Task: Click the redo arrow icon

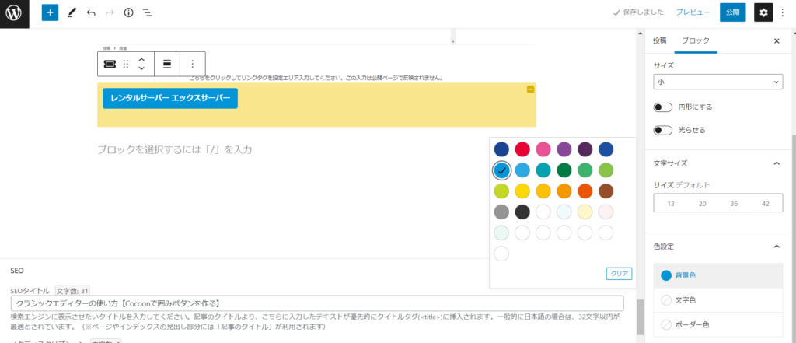Action: click(x=110, y=12)
